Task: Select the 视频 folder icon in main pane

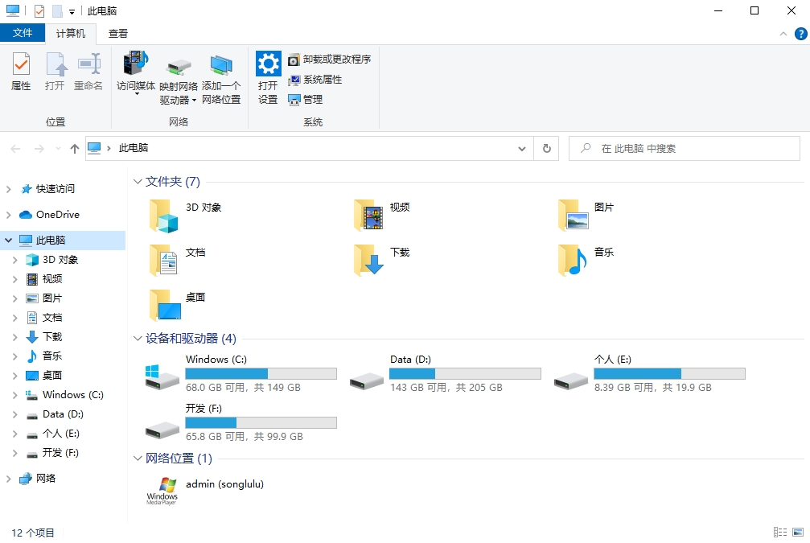Action: [368, 215]
